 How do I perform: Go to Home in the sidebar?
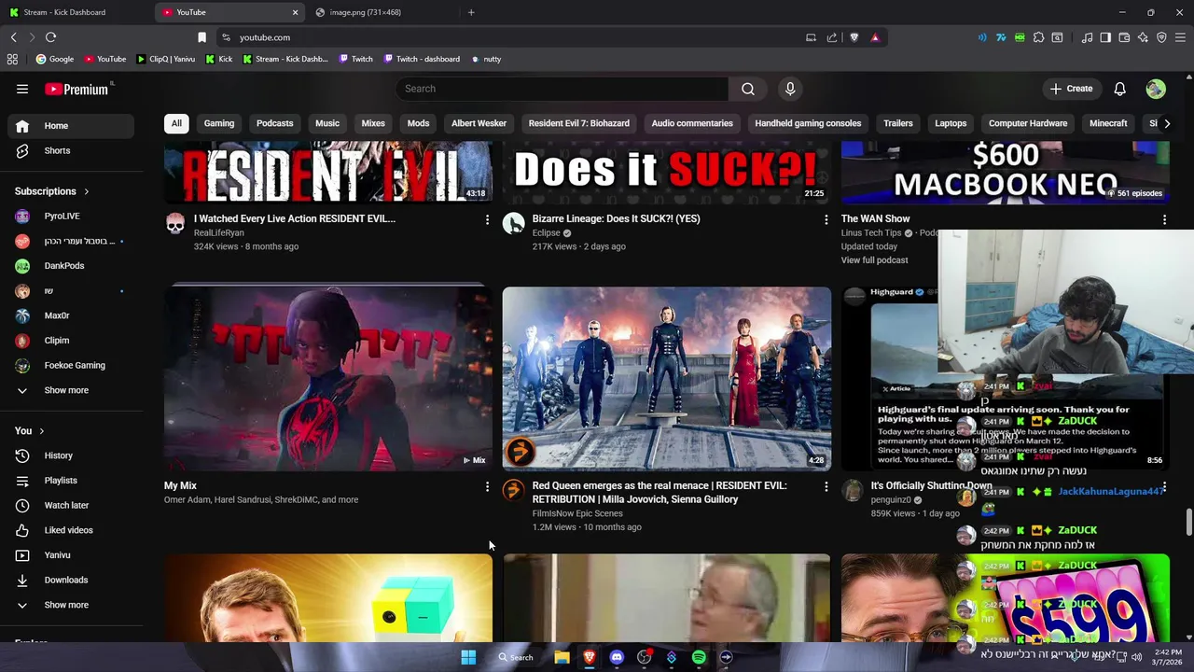71,126
